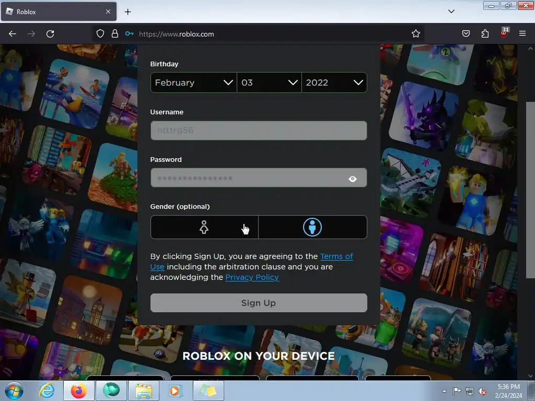This screenshot has height=401, width=535.
Task: Open tracking protection shield icon
Action: click(x=100, y=34)
